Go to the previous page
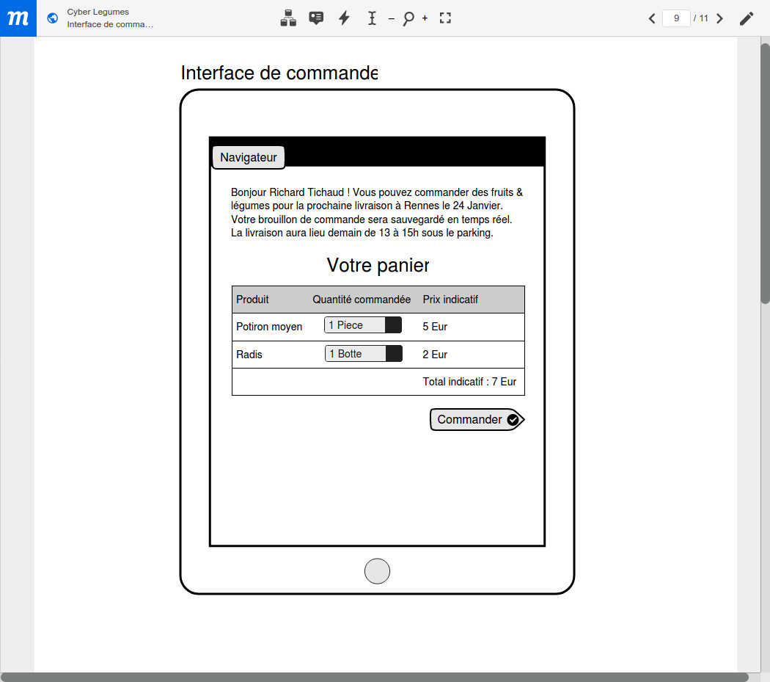 tap(651, 18)
